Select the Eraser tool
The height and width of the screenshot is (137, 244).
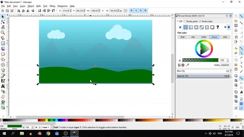click(3, 97)
